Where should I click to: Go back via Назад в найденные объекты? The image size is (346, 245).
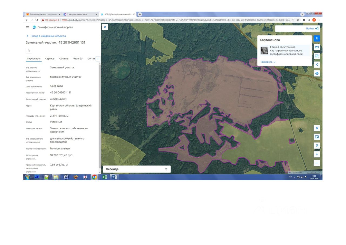tap(46, 36)
